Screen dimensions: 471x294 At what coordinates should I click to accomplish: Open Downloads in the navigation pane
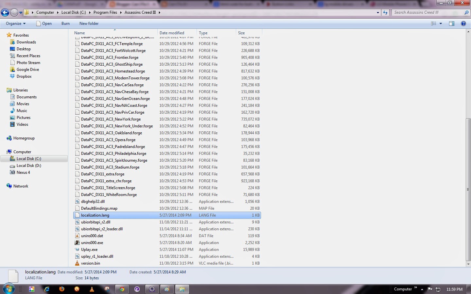coord(26,42)
